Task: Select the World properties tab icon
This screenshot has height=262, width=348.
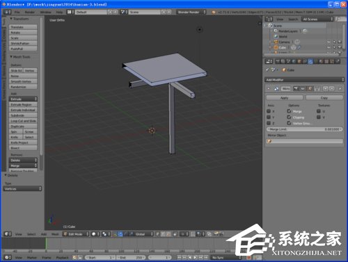Action: point(294,61)
